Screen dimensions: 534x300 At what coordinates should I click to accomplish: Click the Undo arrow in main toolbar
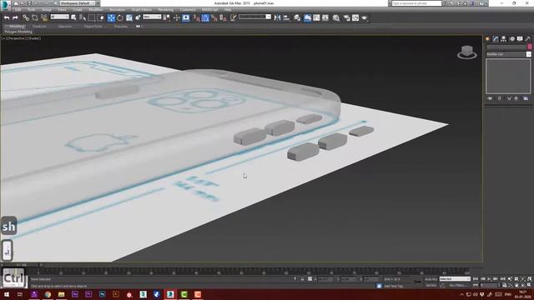(x=7, y=17)
